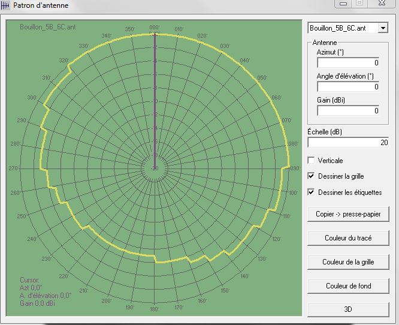Close the Patron d'antenne window
The image size is (399, 325).
[382, 4]
